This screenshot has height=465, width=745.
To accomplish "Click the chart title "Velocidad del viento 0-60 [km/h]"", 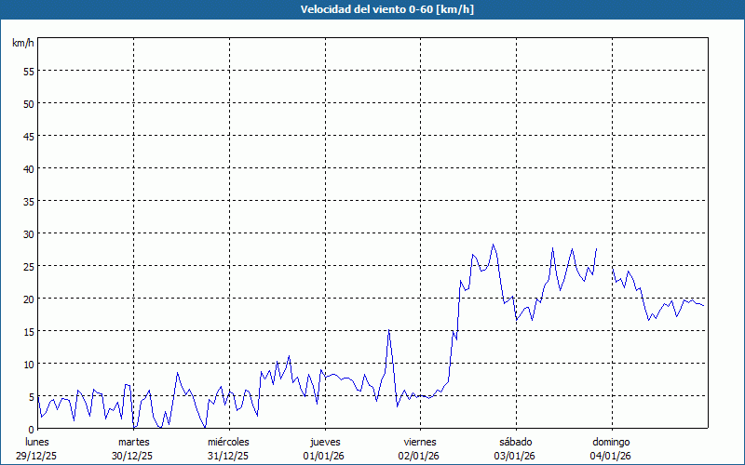I will 372,10.
